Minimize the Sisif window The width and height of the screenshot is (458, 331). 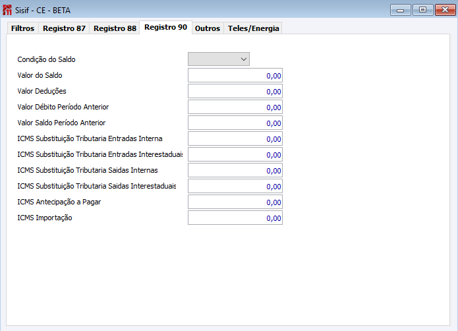pyautogui.click(x=401, y=10)
